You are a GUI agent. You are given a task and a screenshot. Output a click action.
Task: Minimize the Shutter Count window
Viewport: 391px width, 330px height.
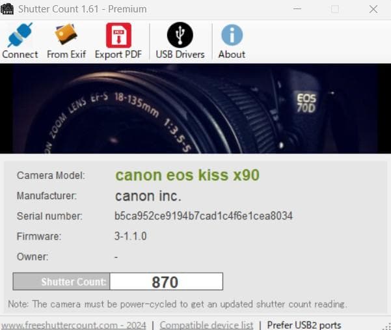point(297,9)
